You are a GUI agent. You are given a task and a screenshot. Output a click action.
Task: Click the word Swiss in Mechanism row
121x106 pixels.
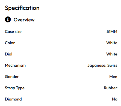(x=112, y=65)
